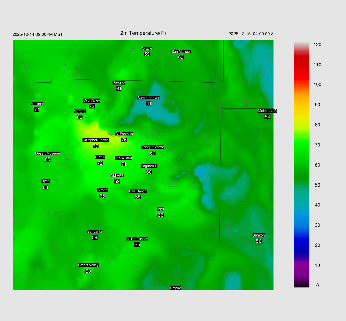Screen dimensions: 346x321
Task: Click the MST local timestamp text
Action: (x=38, y=34)
